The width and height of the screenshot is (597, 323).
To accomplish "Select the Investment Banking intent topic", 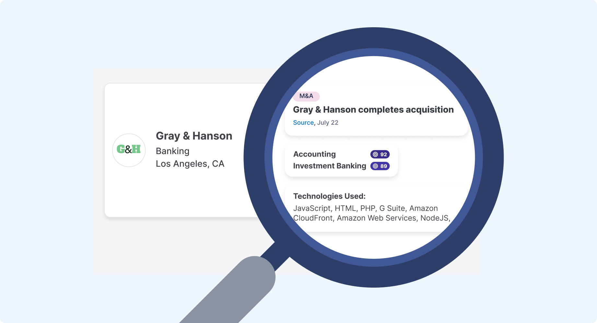I will 329,166.
